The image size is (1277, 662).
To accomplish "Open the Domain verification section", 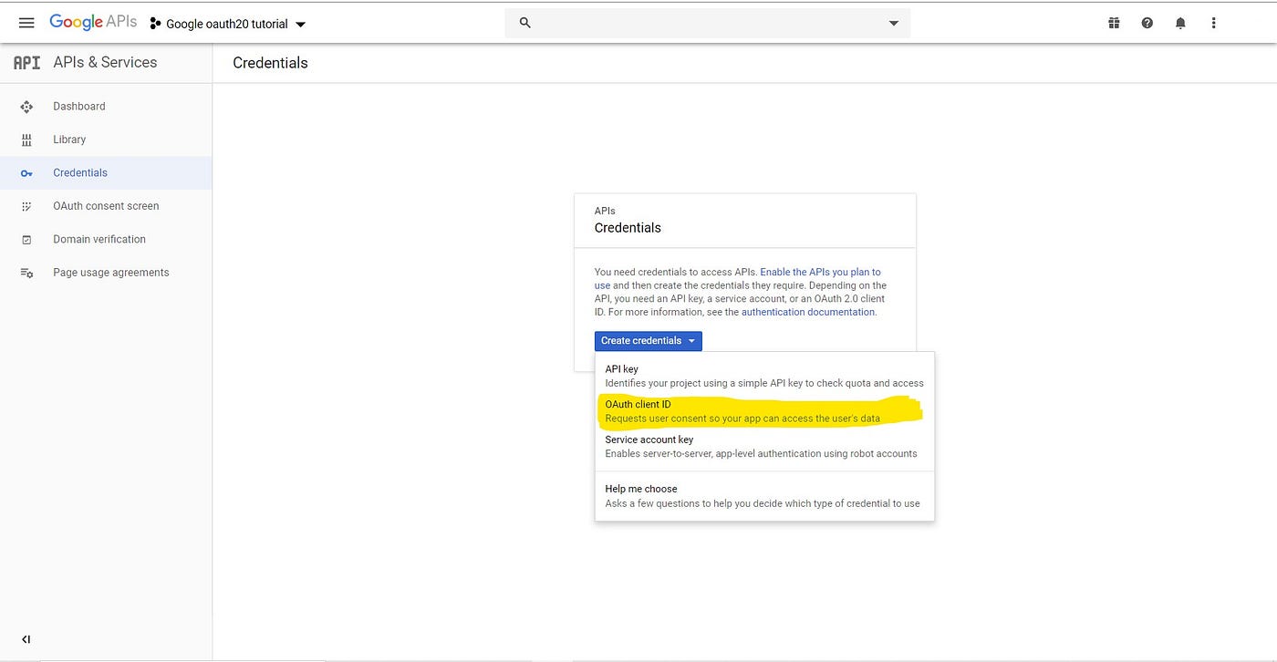I will pos(99,239).
